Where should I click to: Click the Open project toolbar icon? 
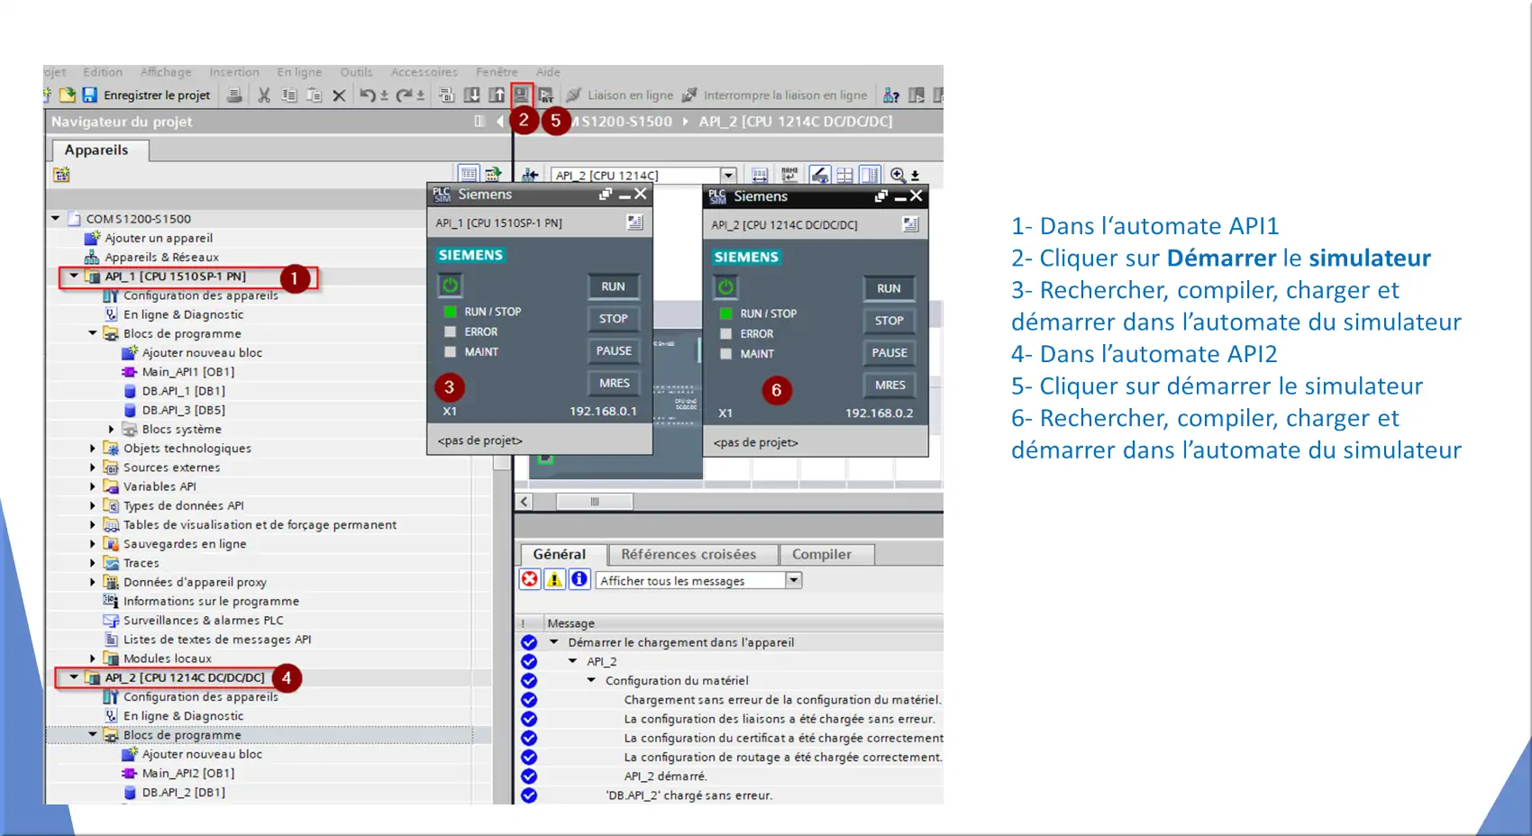[68, 95]
